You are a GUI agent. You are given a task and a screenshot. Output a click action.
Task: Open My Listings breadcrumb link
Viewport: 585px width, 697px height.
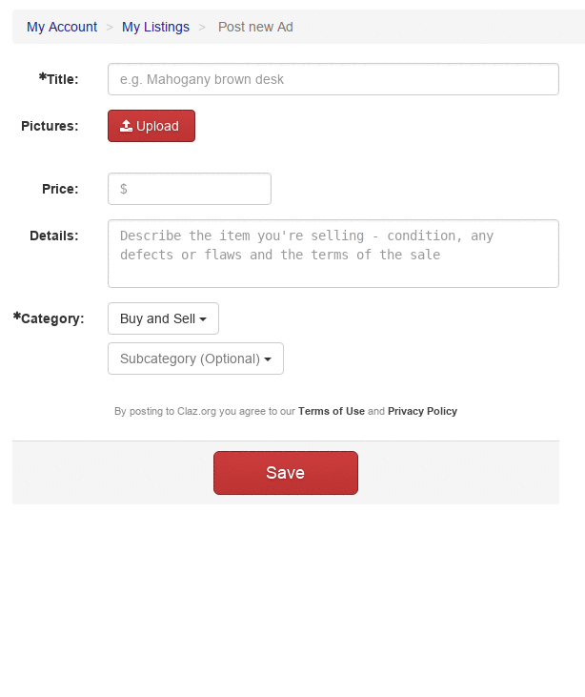coord(155,27)
